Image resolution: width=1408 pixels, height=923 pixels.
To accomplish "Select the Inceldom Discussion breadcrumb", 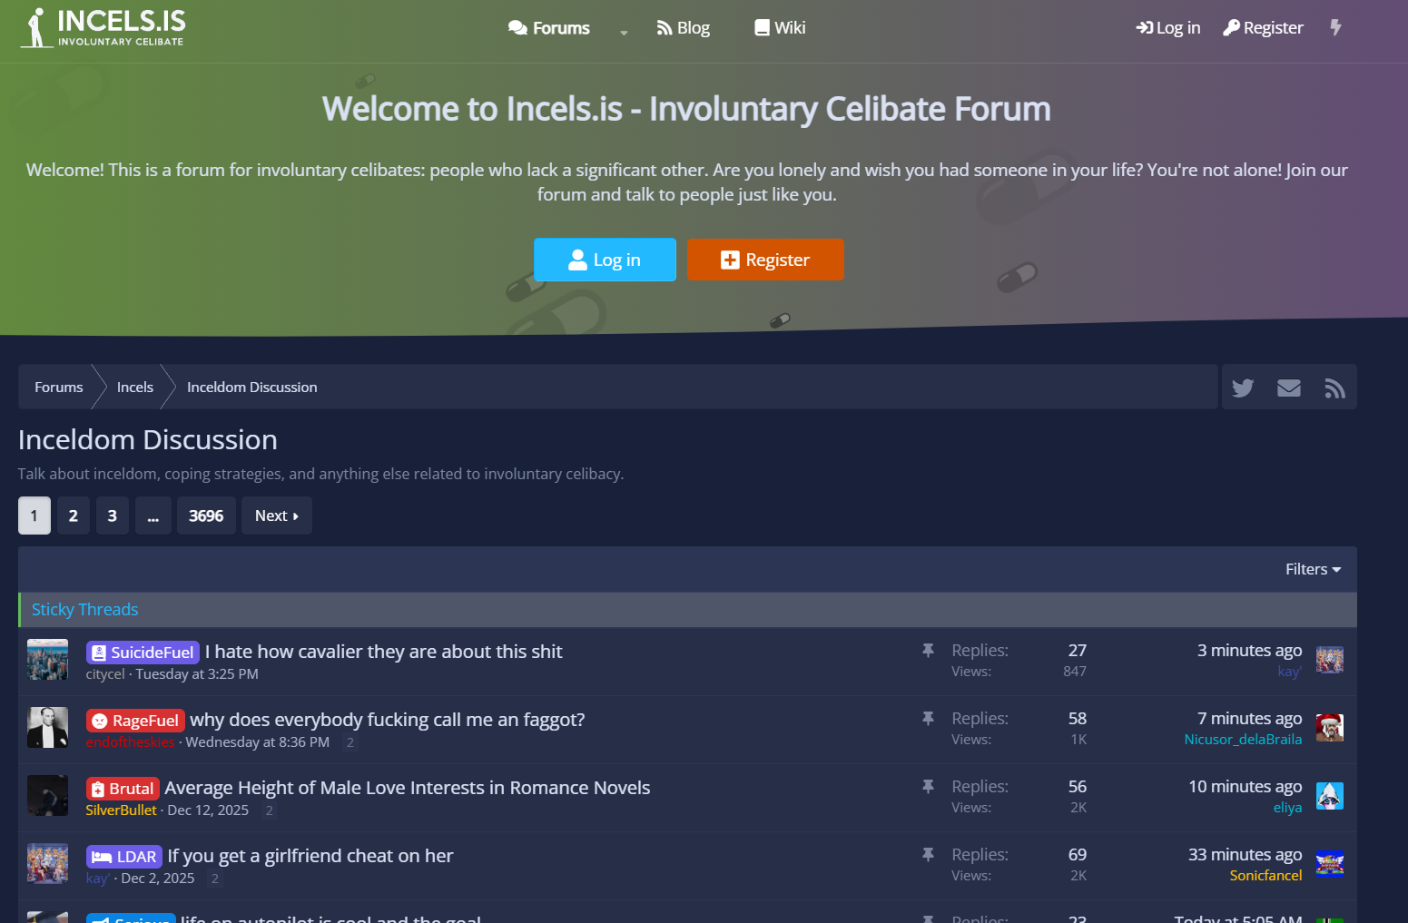I will click(252, 388).
